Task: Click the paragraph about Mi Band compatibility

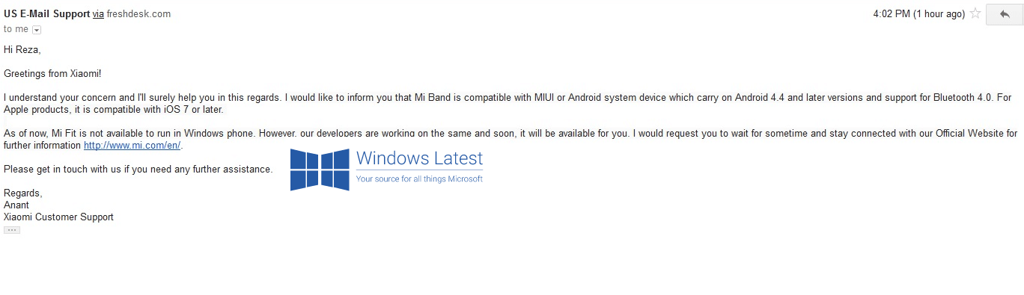Action: point(508,104)
